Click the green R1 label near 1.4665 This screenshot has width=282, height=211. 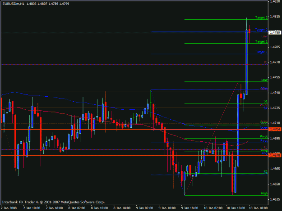coord(266,171)
